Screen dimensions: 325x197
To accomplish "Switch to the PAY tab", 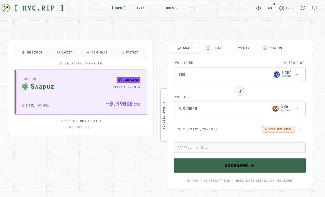I will pos(243,48).
